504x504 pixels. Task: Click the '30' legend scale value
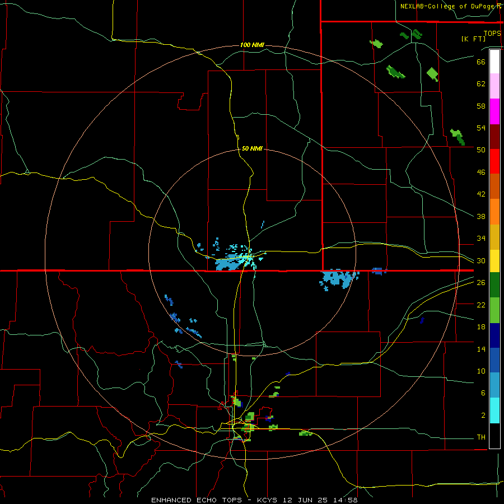pyautogui.click(x=481, y=260)
